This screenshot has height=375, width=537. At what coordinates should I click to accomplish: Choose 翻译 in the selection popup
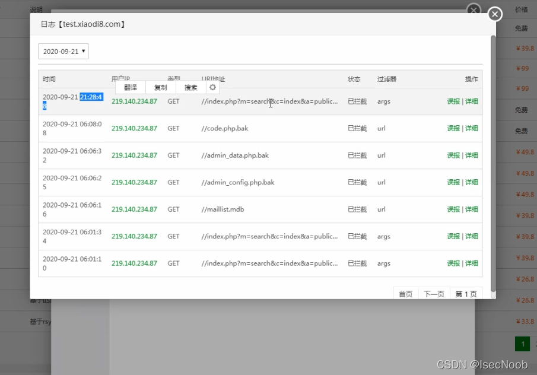131,87
